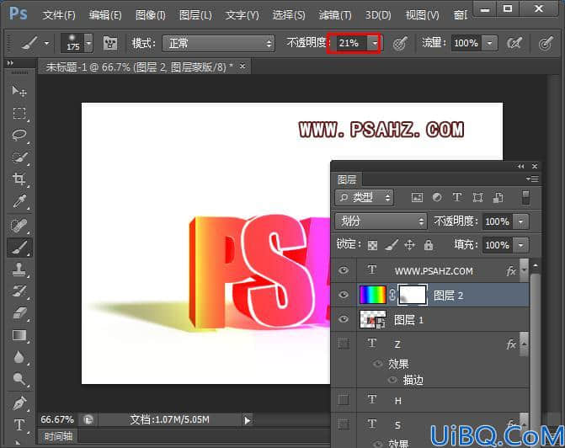This screenshot has height=448, width=565.
Task: Select the Eraser tool
Action: click(x=19, y=313)
